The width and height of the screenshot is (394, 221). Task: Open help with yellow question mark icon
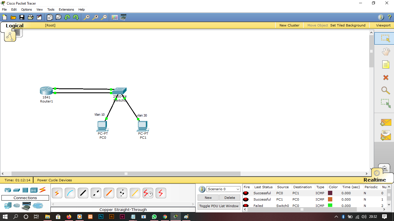point(389,17)
